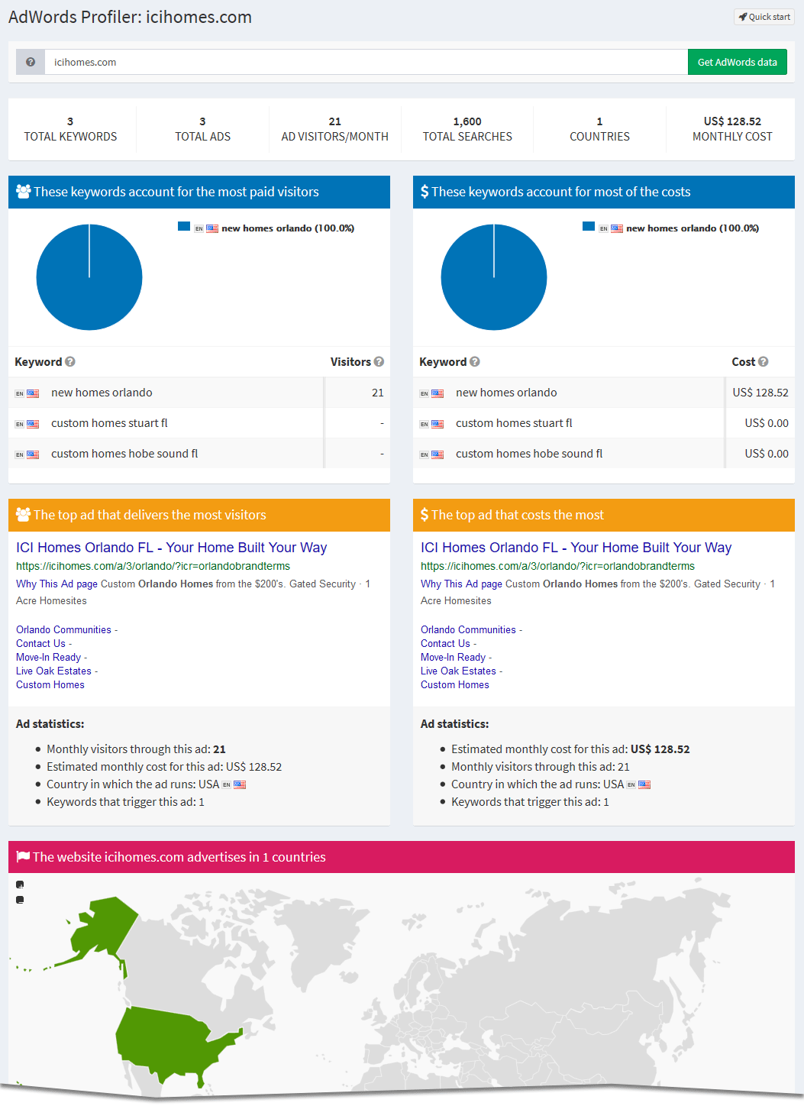Open the Quick start guide

[764, 17]
